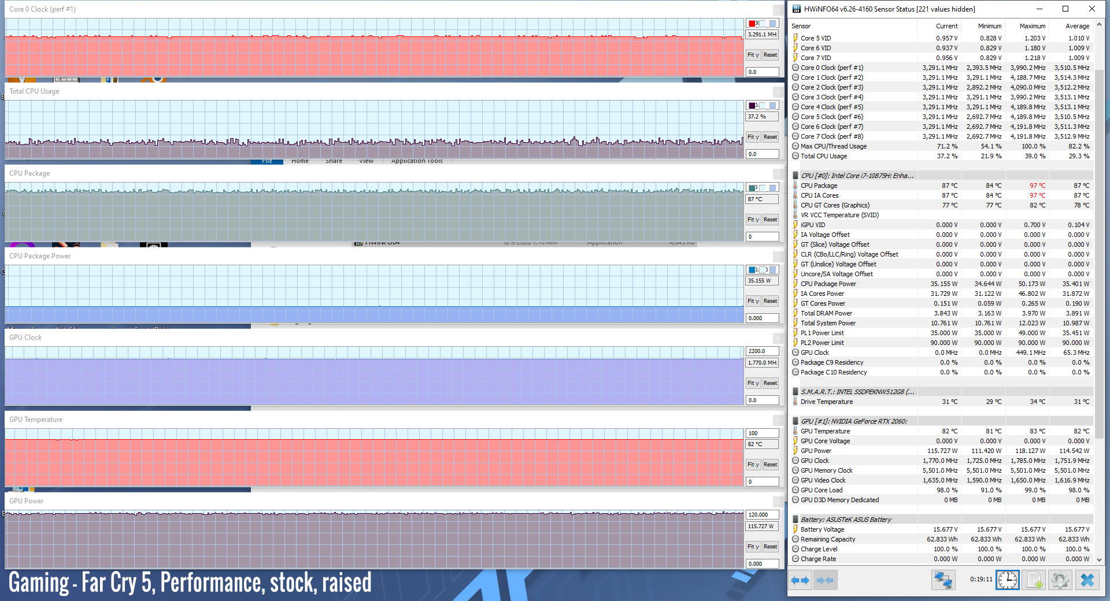Maximize the HWiNFO64 Sensor Status window

point(1065,9)
